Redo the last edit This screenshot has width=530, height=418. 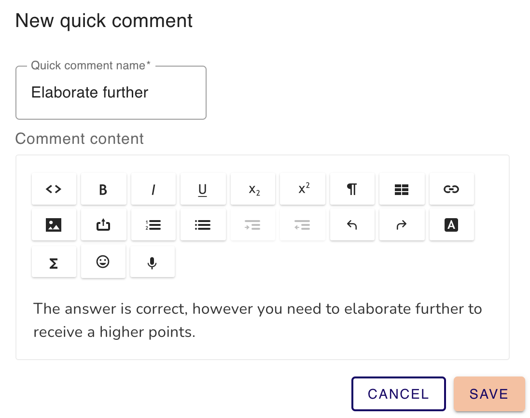pos(402,225)
